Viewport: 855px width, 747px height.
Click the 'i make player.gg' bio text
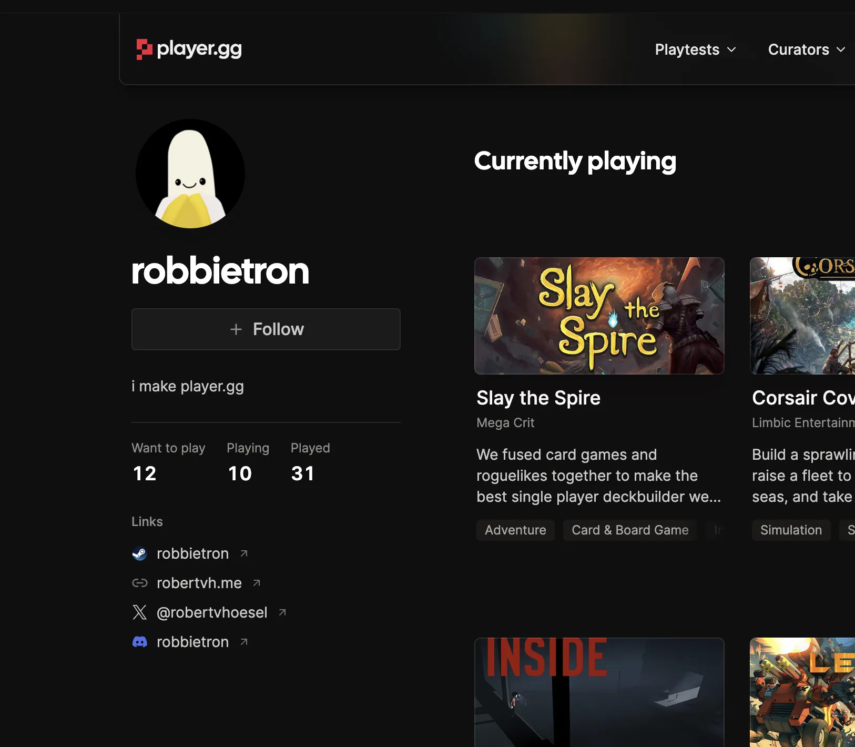click(x=188, y=386)
